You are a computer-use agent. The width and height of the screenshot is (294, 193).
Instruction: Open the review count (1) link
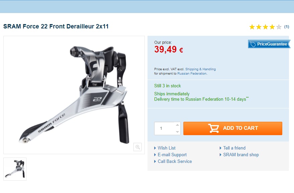tap(287, 27)
